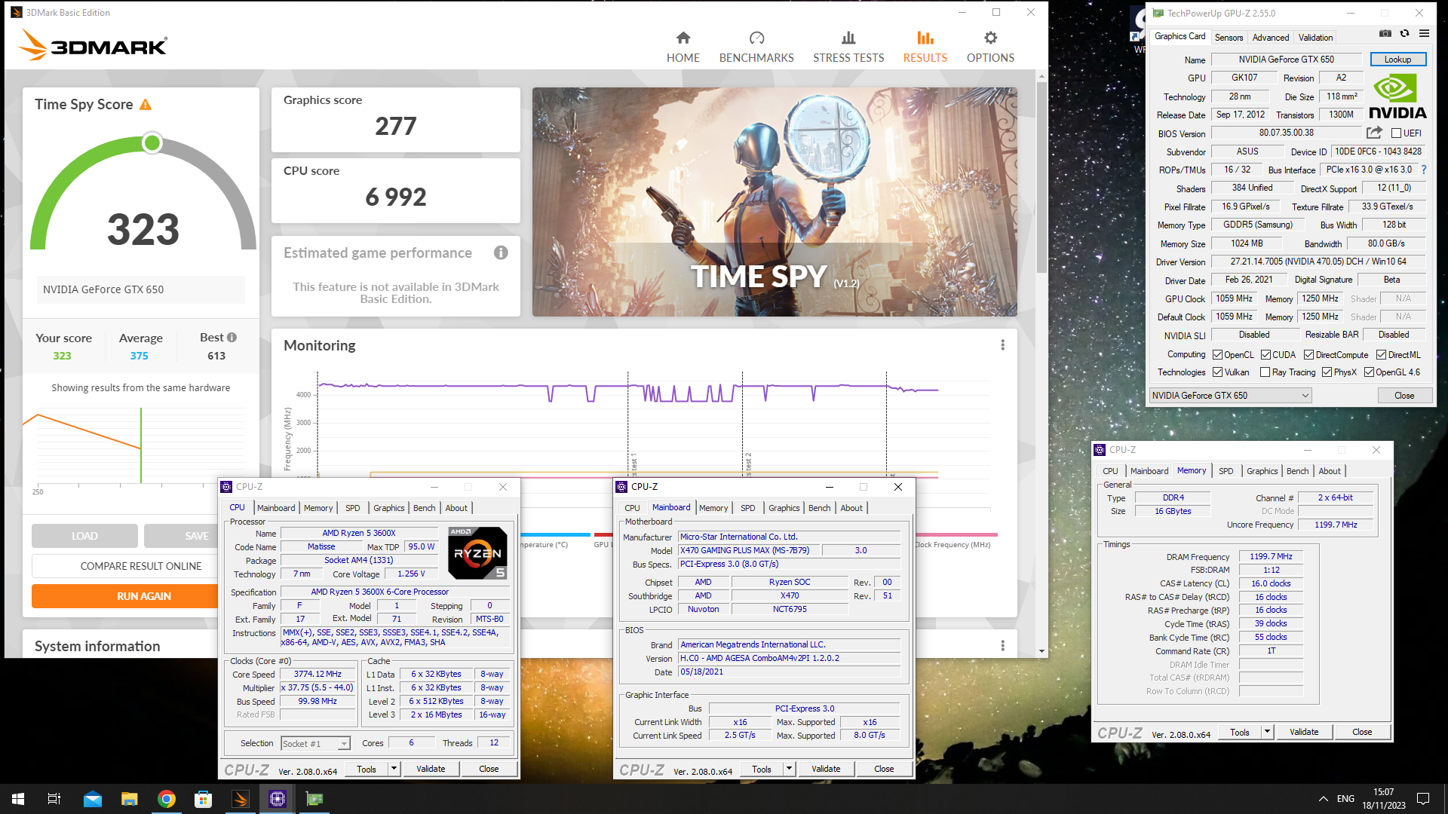Toggle DirectML checkbox in GPU-Z
1448x814 pixels.
(1381, 355)
